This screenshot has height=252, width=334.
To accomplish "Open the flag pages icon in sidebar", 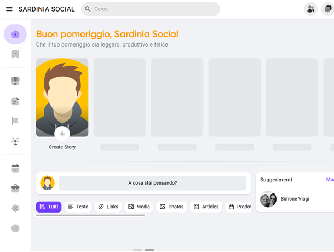I will [x=15, y=121].
